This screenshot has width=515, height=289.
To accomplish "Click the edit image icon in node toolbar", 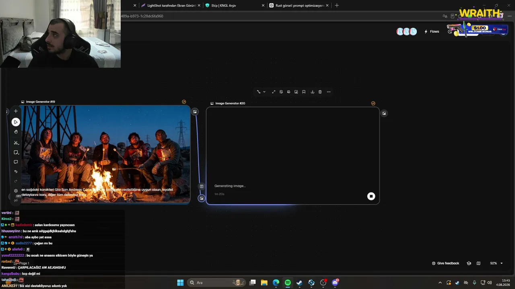I will [x=288, y=92].
